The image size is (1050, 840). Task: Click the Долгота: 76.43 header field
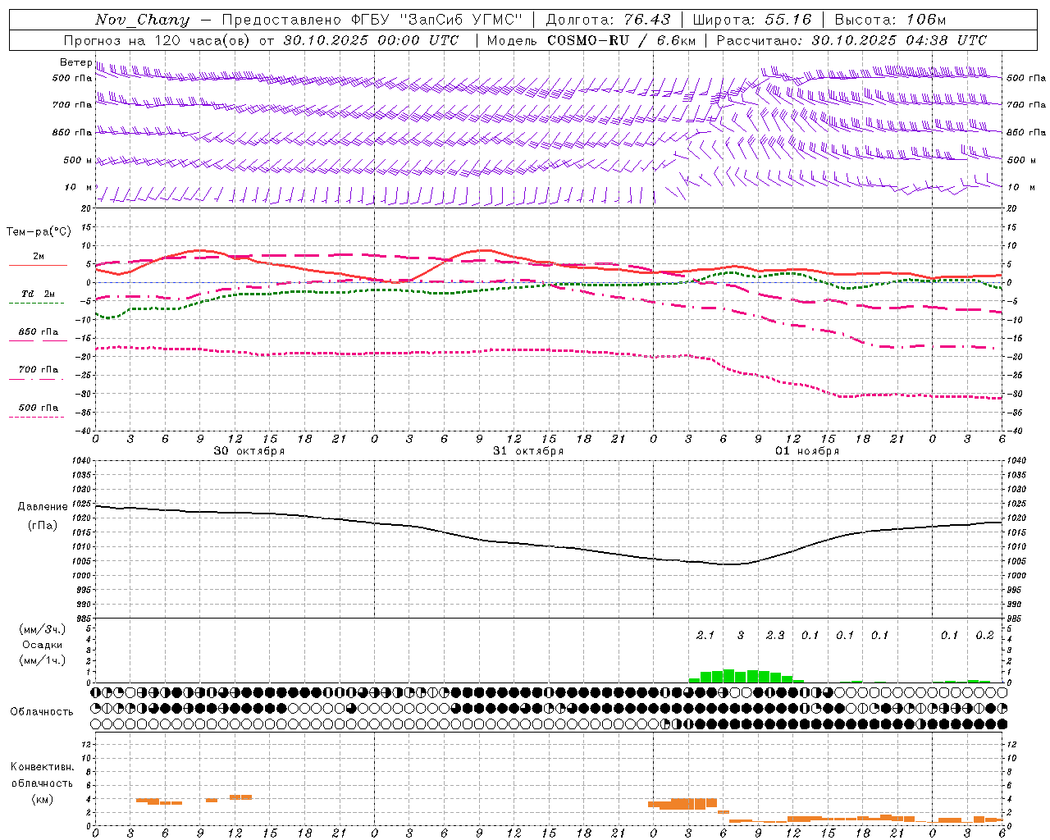coord(608,20)
